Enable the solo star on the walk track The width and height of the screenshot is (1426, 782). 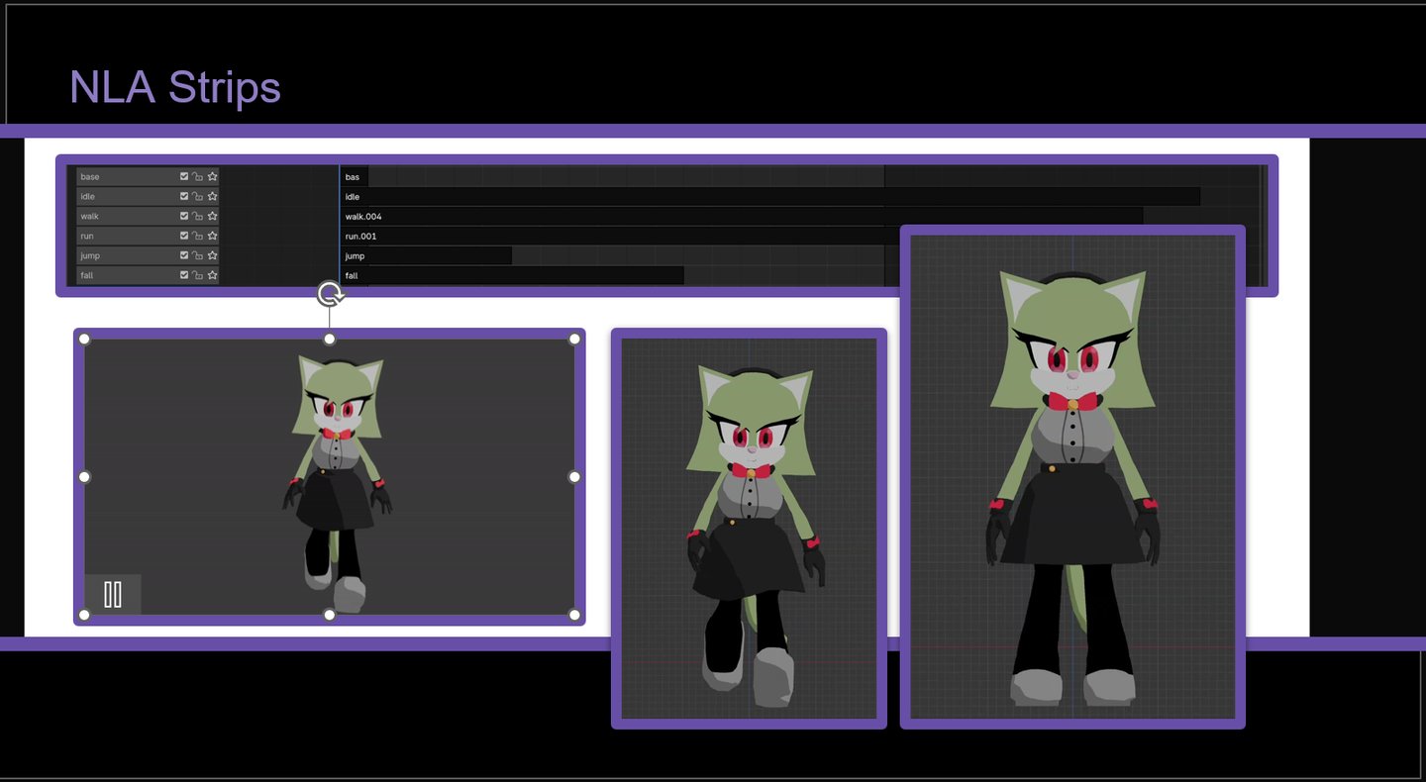coord(212,216)
